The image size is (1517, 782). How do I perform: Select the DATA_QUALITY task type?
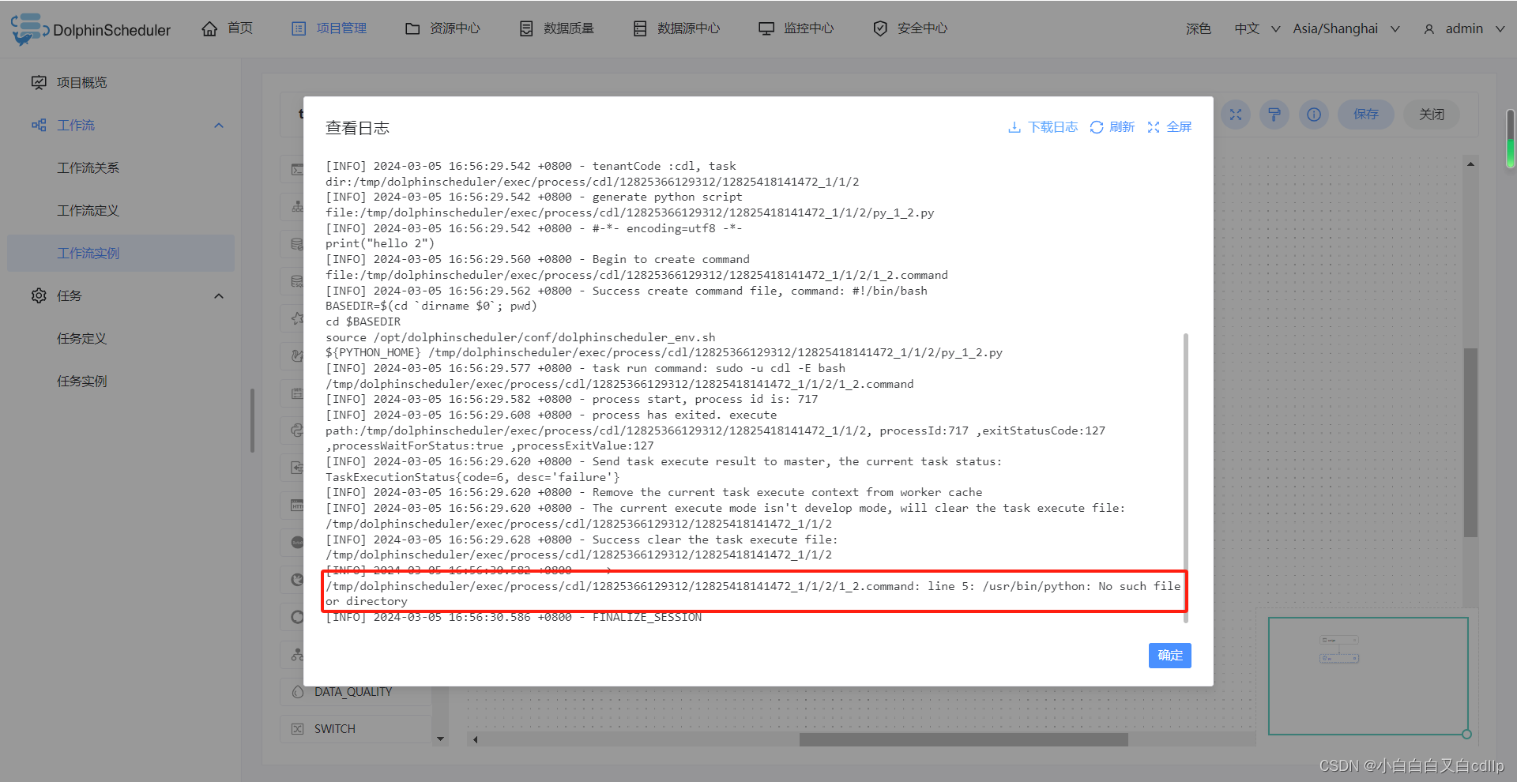pos(356,692)
